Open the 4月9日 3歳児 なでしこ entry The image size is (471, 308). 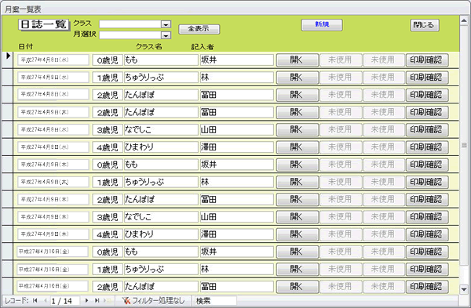click(298, 217)
